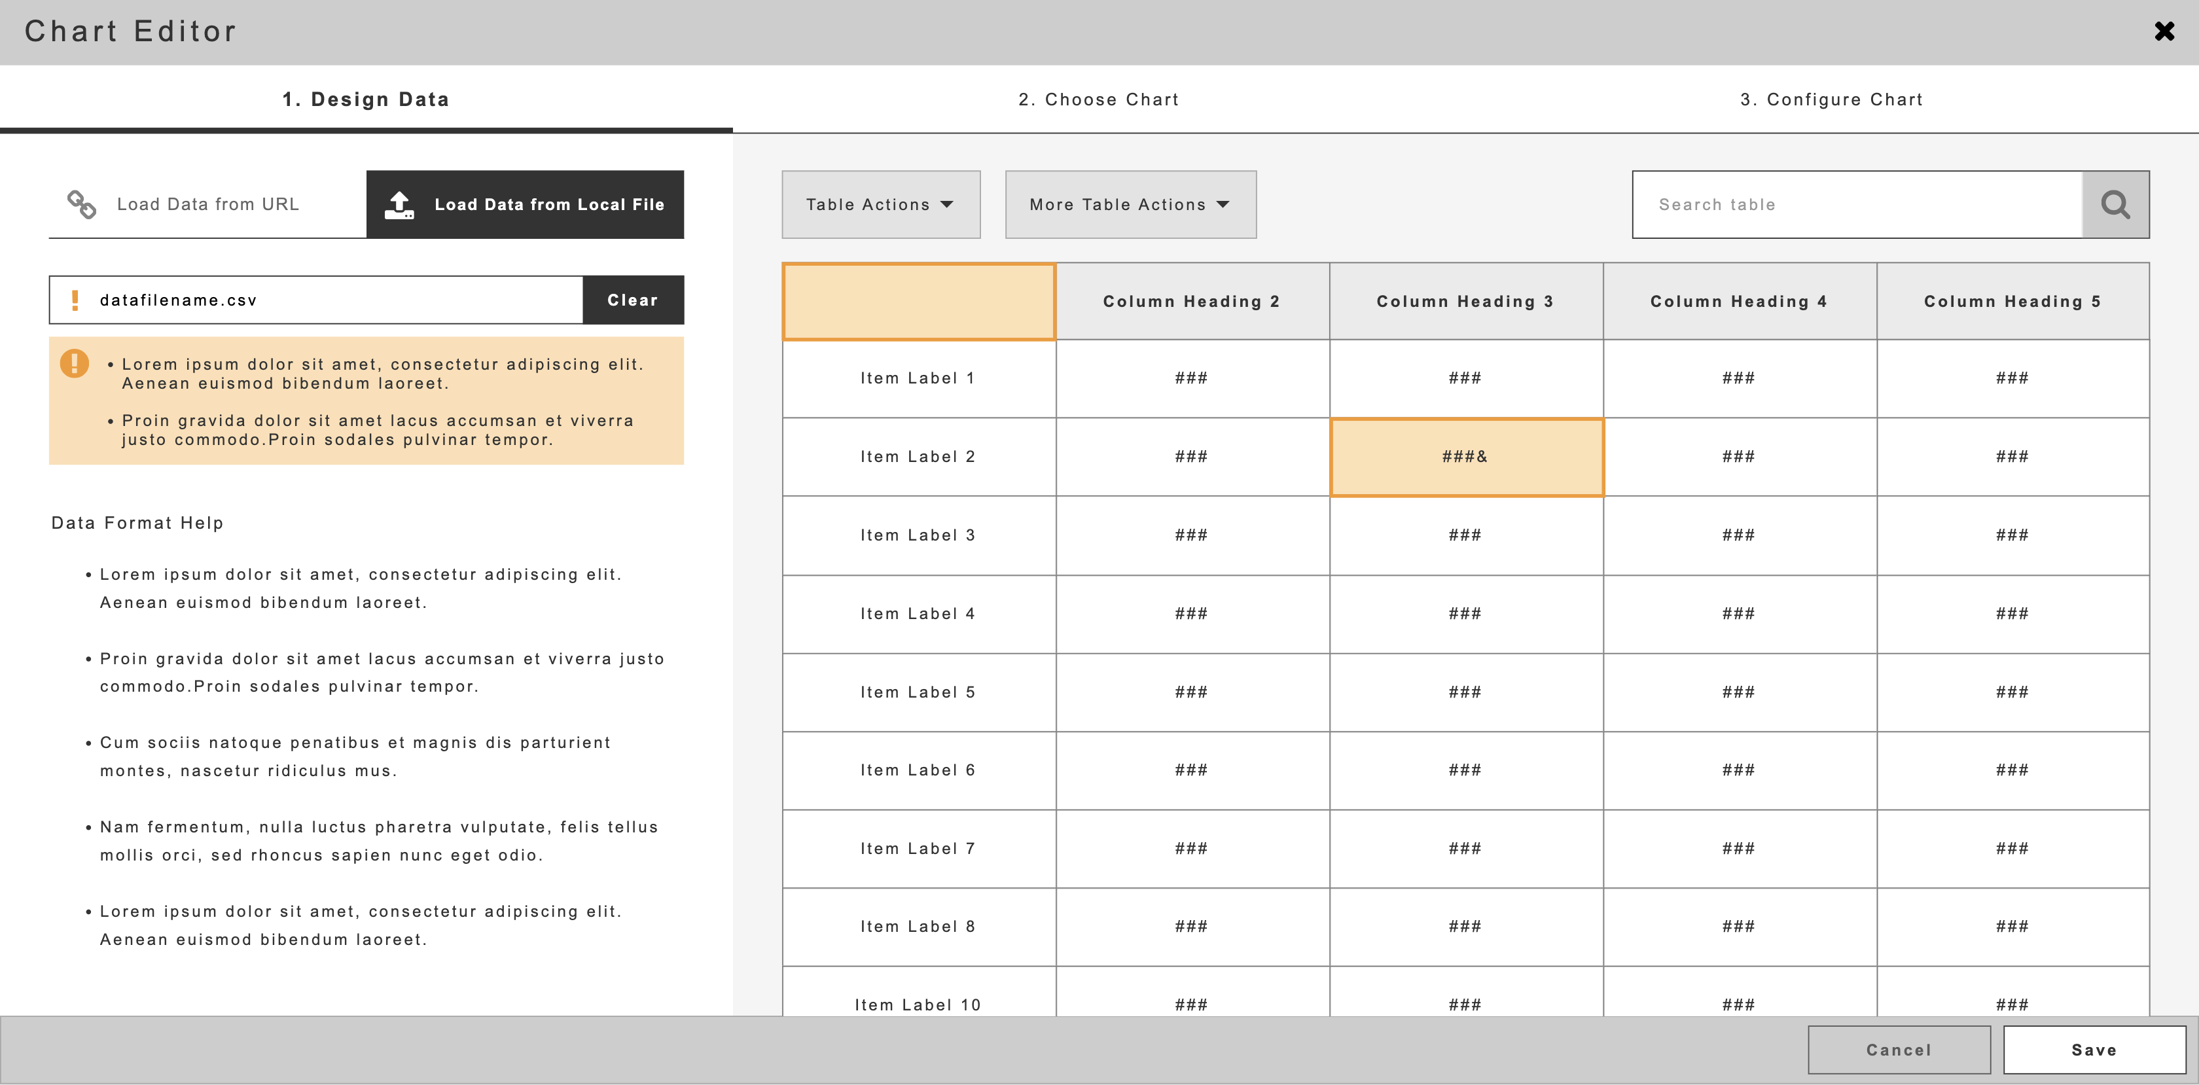The width and height of the screenshot is (2199, 1085).
Task: Clear the loaded data file
Action: tap(633, 300)
